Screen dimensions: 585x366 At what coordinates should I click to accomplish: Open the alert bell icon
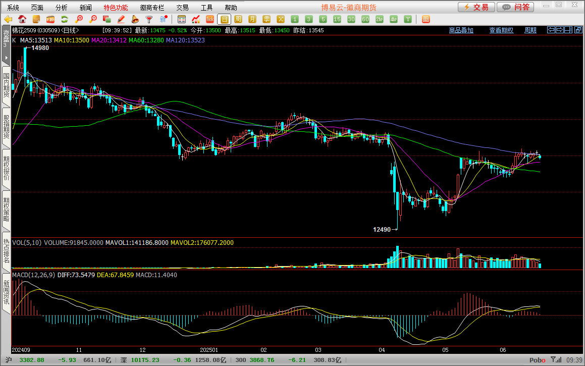[135, 19]
